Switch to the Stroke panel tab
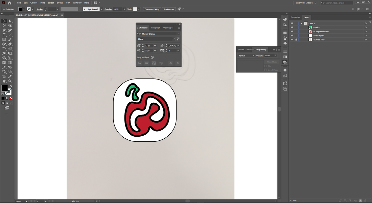The height and width of the screenshot is (203, 372). point(241,49)
